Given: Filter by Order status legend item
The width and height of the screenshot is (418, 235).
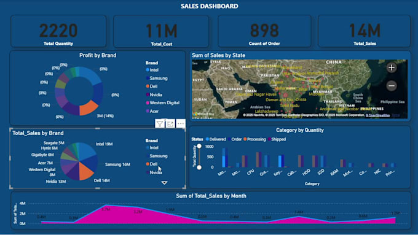Looking at the screenshot, I should [x=235, y=139].
